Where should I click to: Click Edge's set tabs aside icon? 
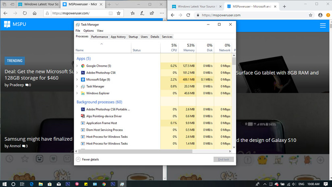(x=12, y=4)
